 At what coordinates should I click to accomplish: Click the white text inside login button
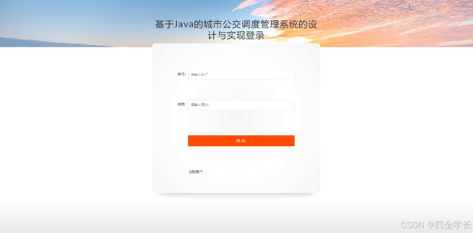[241, 141]
